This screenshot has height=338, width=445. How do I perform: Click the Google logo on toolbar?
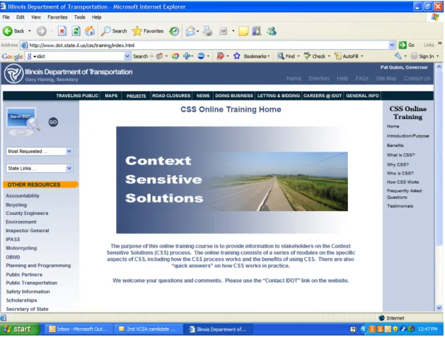tap(12, 56)
